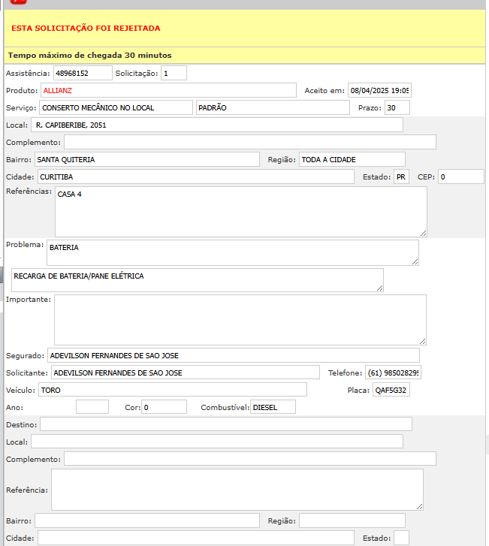This screenshot has height=546, width=489.
Task: Focus the Telefone number field
Action: pos(393,373)
